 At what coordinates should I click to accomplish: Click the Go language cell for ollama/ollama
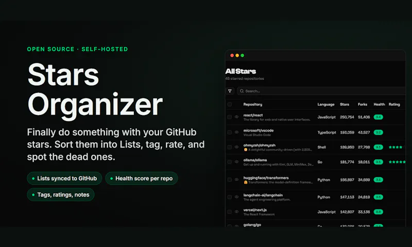pos(320,162)
